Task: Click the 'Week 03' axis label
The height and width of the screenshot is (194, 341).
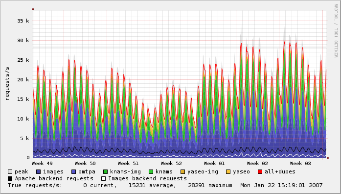Action: coord(300,164)
